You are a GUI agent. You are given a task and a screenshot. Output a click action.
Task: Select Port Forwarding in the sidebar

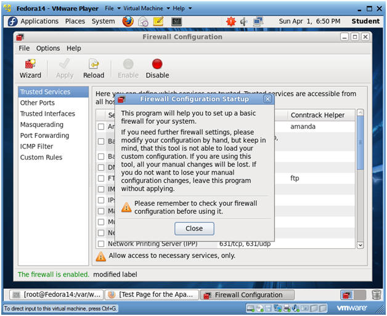coord(44,136)
